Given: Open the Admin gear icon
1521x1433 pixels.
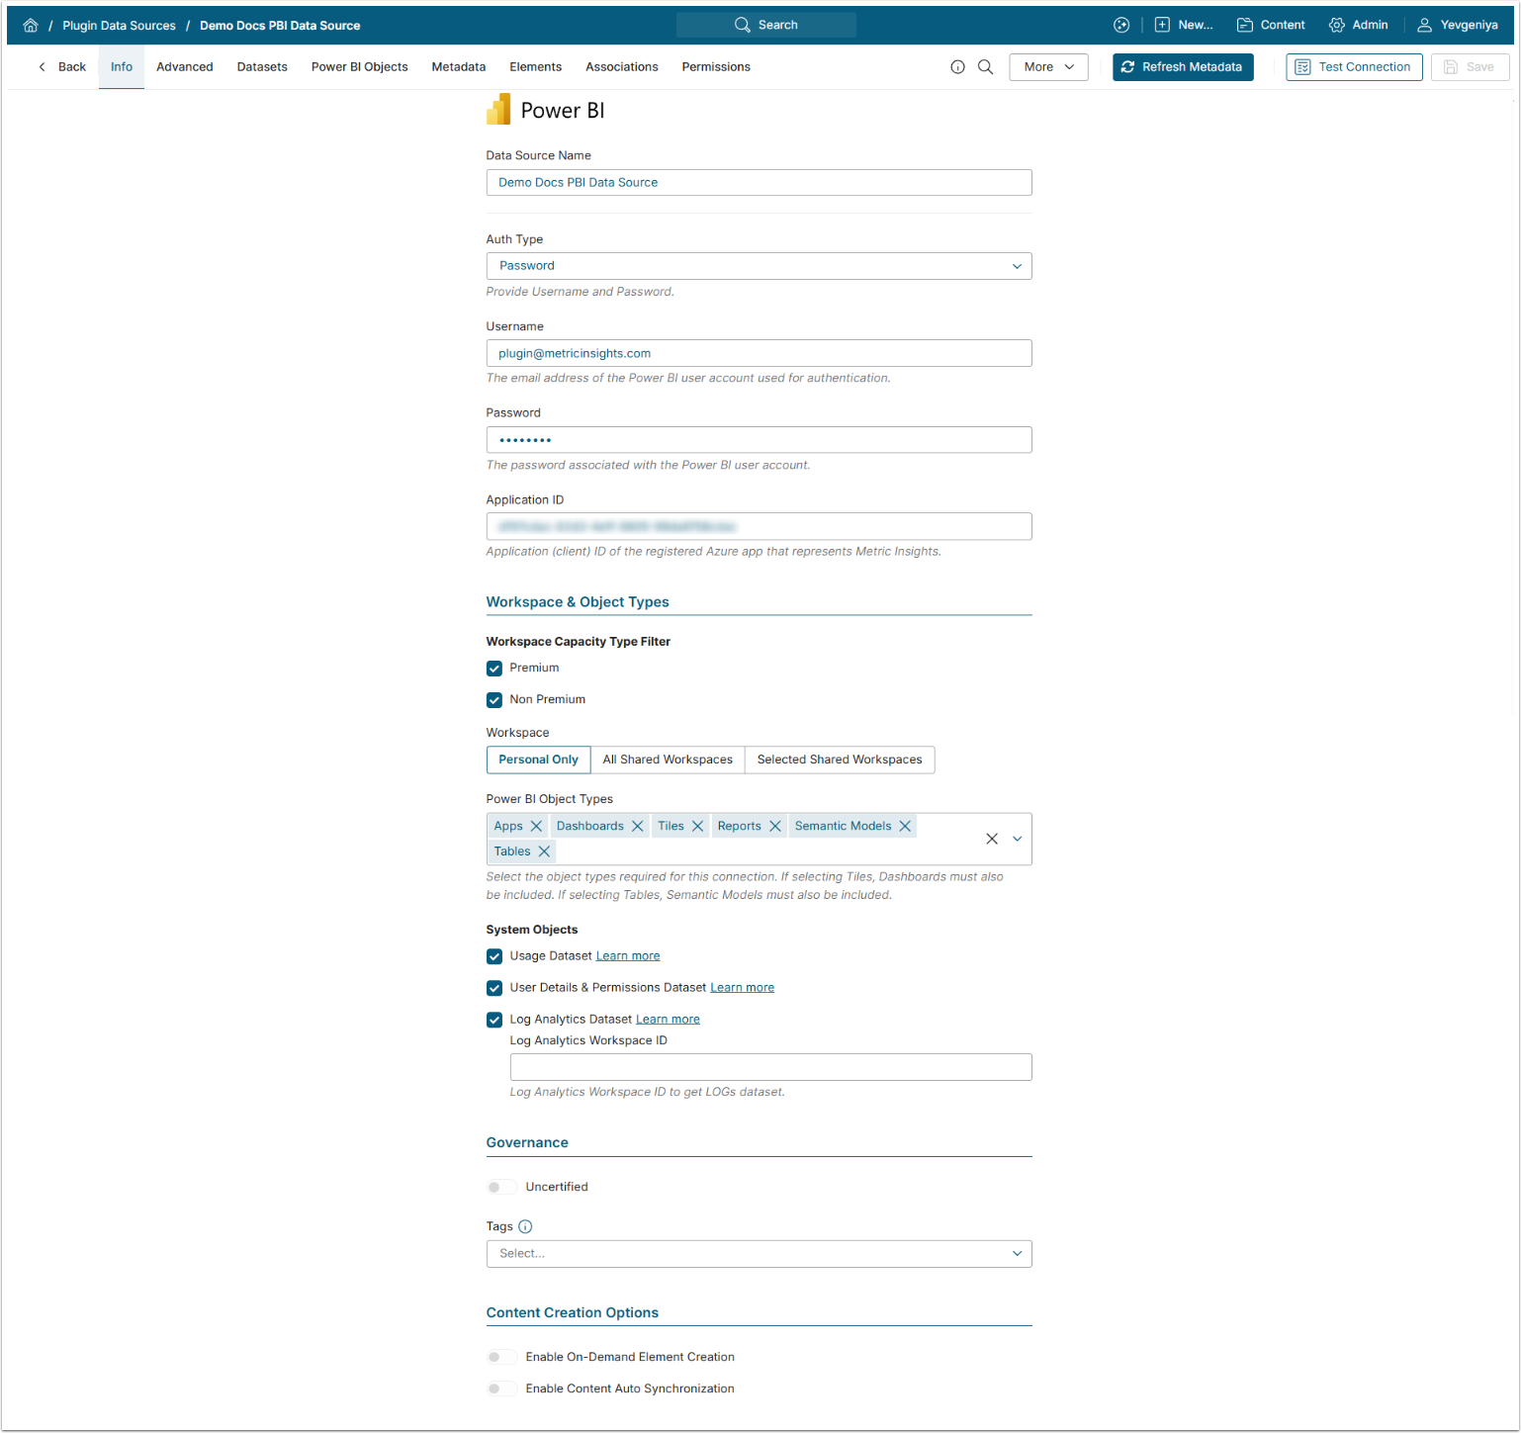Looking at the screenshot, I should coord(1337,26).
